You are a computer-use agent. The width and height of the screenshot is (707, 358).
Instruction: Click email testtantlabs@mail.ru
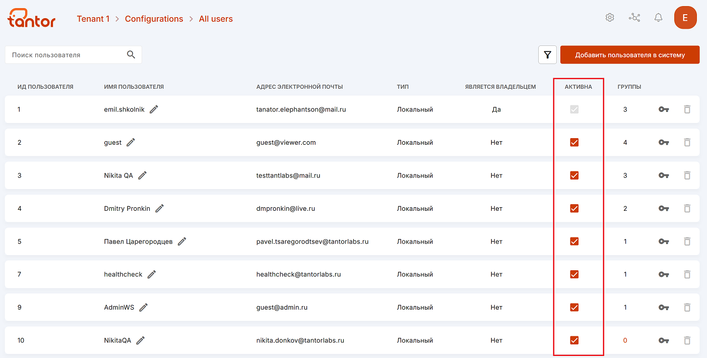(x=288, y=175)
